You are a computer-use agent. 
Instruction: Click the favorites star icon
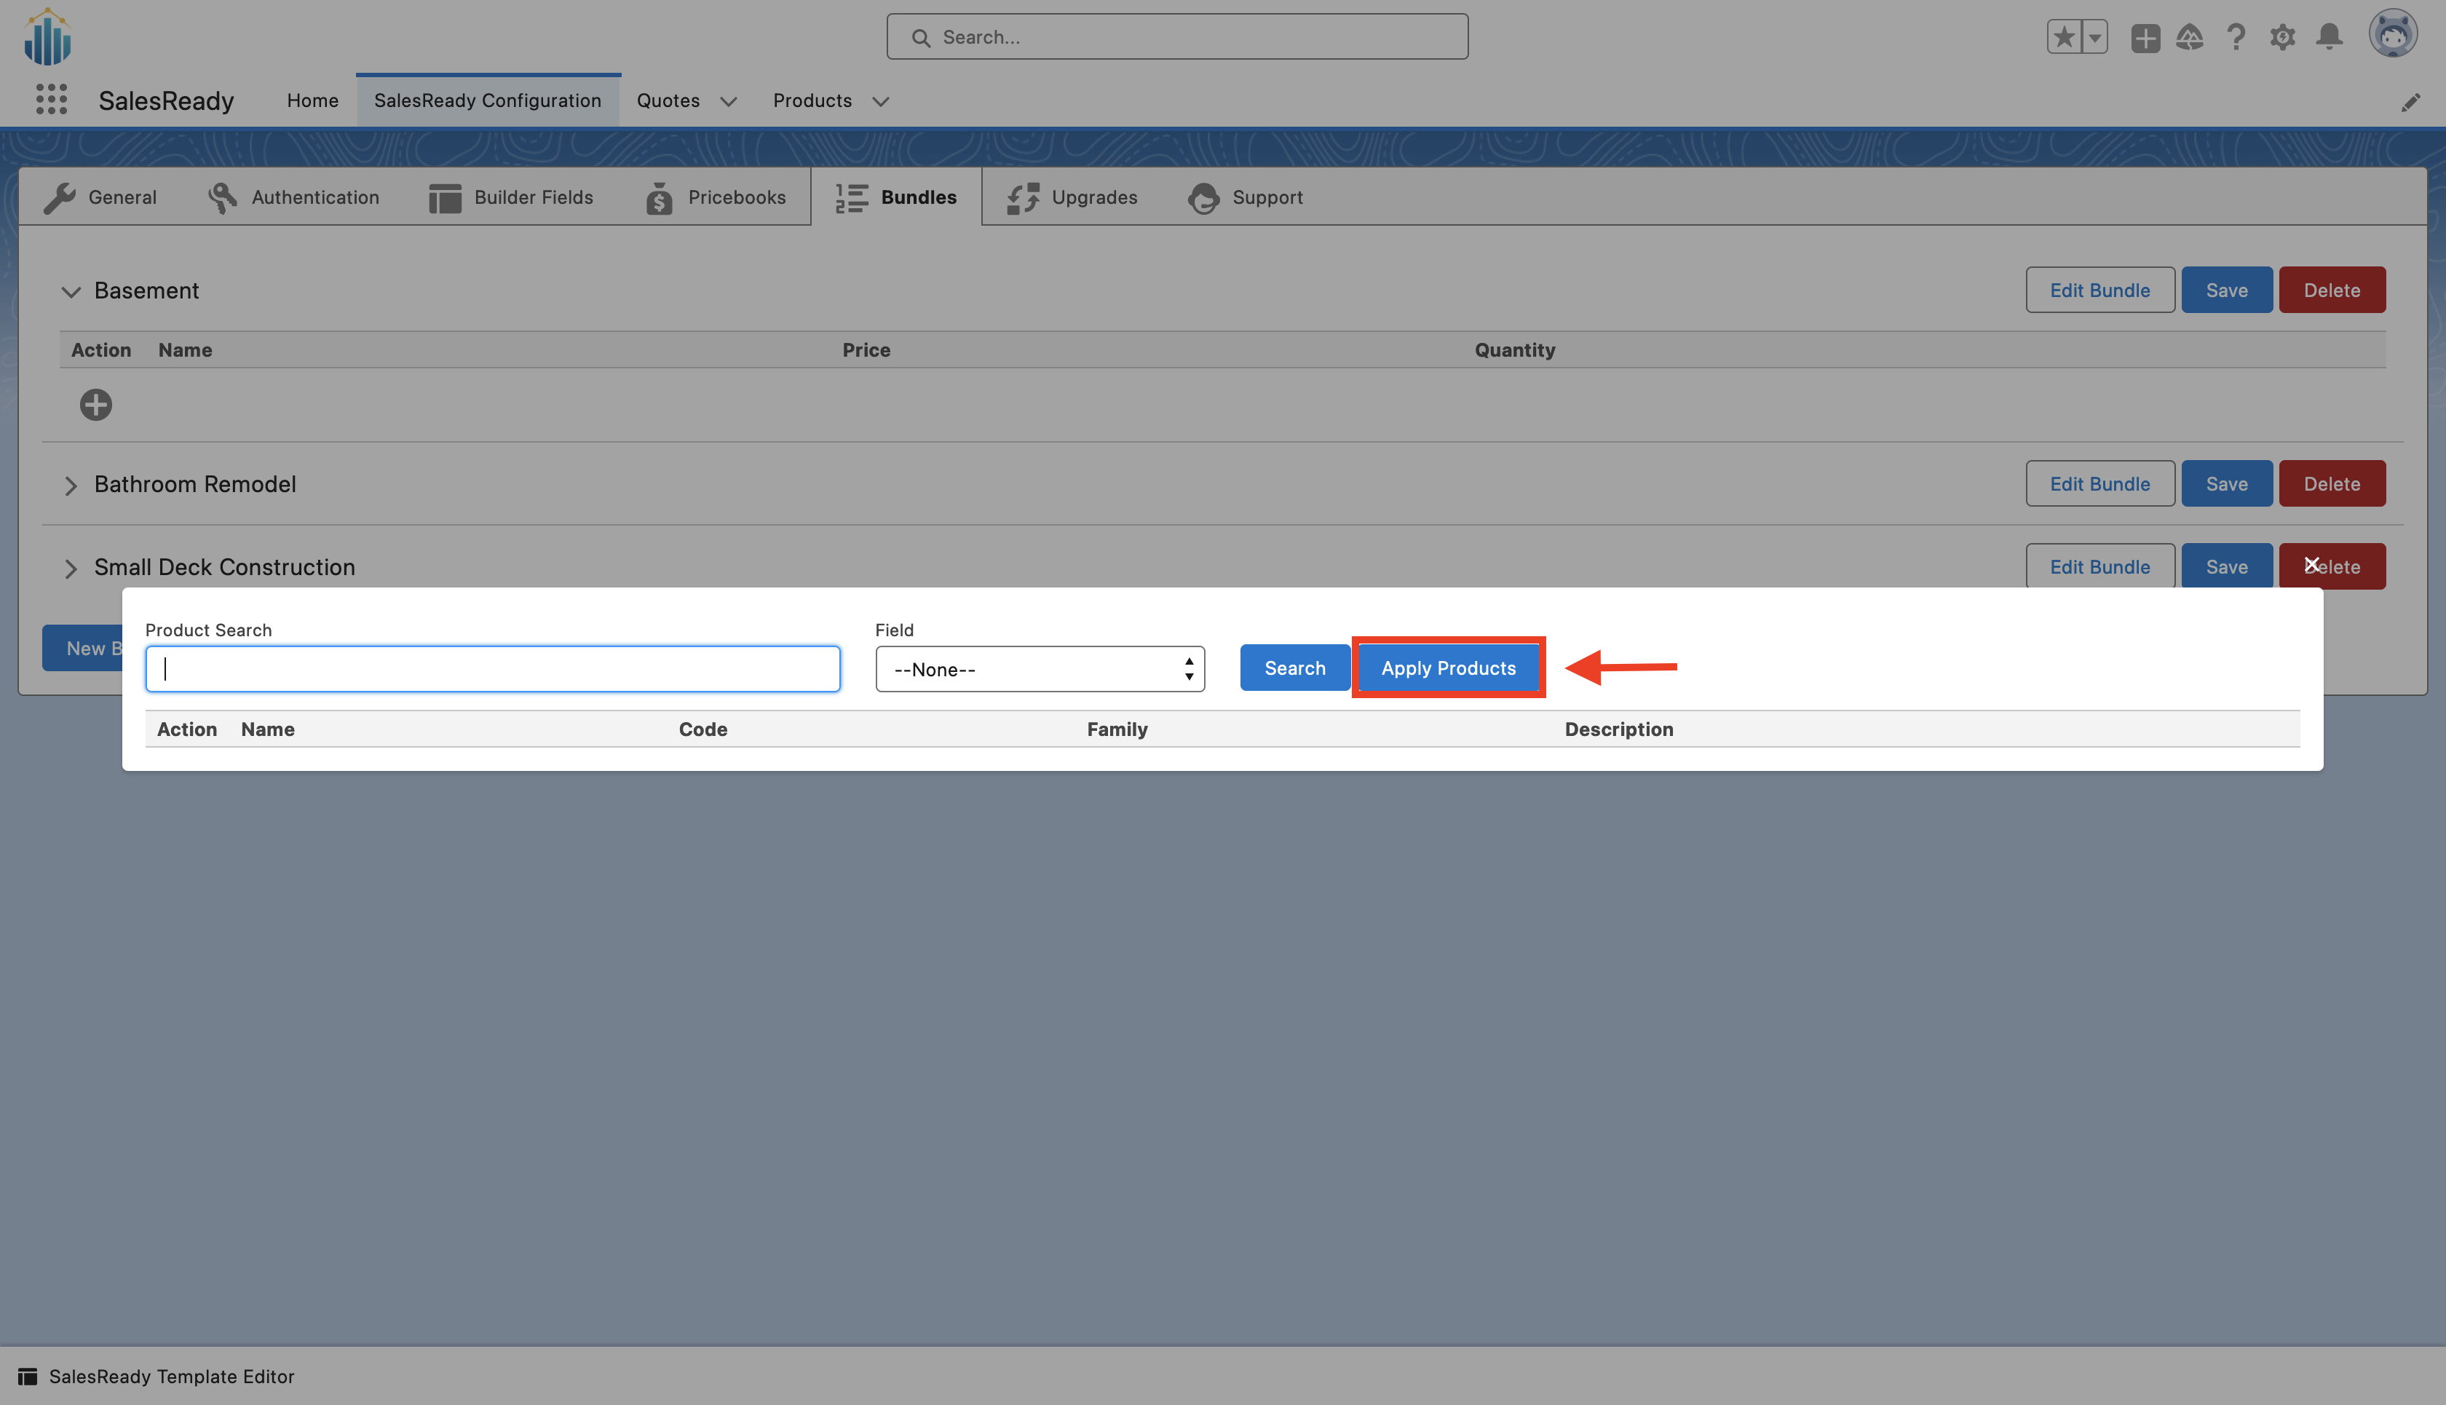(x=2064, y=38)
